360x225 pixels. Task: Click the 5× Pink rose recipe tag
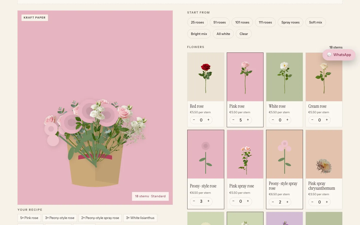29,218
